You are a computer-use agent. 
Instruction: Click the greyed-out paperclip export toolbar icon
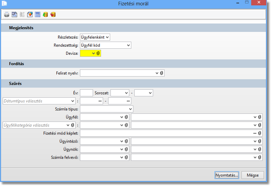[x=22, y=14]
